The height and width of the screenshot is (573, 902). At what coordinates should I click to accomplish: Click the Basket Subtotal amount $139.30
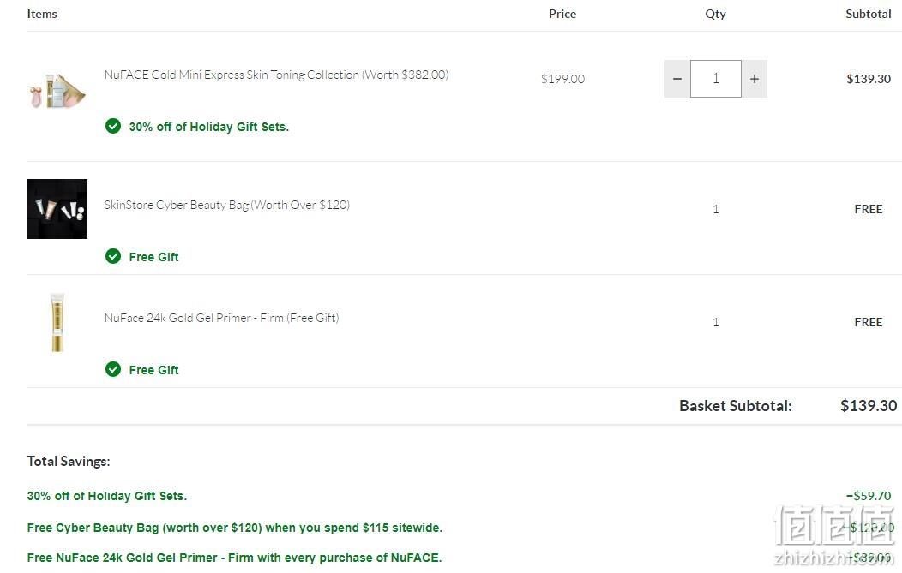(x=868, y=406)
